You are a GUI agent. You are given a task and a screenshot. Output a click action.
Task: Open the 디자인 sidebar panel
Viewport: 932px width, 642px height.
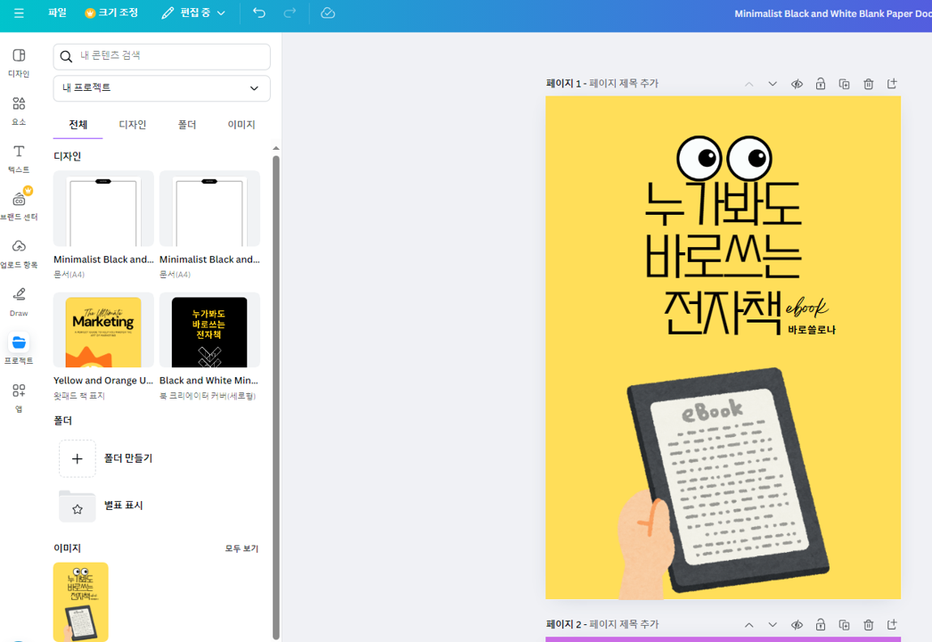[19, 62]
